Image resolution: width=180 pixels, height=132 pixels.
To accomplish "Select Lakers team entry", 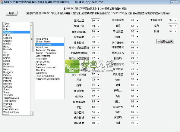I will (17, 61).
